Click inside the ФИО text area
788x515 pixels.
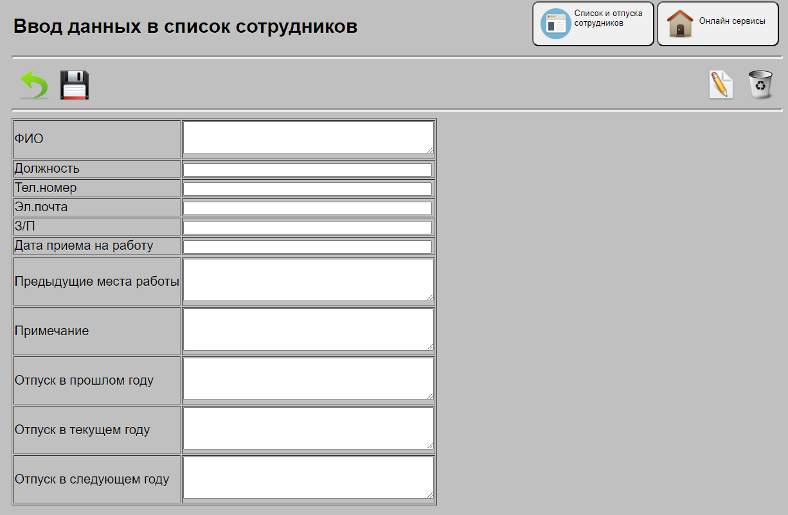(x=307, y=137)
